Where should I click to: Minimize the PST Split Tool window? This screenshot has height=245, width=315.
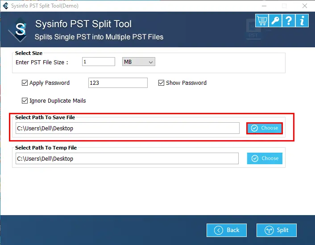[x=264, y=5]
